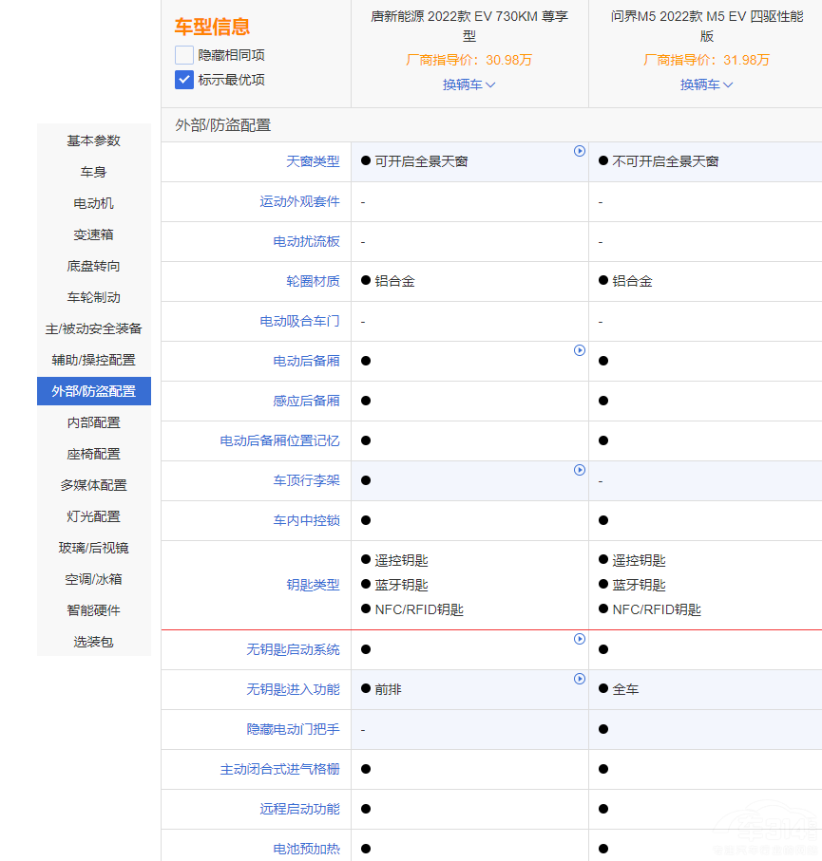Click the 天窗类型 parameter link
Viewport: 822px width, 861px height.
[x=313, y=161]
